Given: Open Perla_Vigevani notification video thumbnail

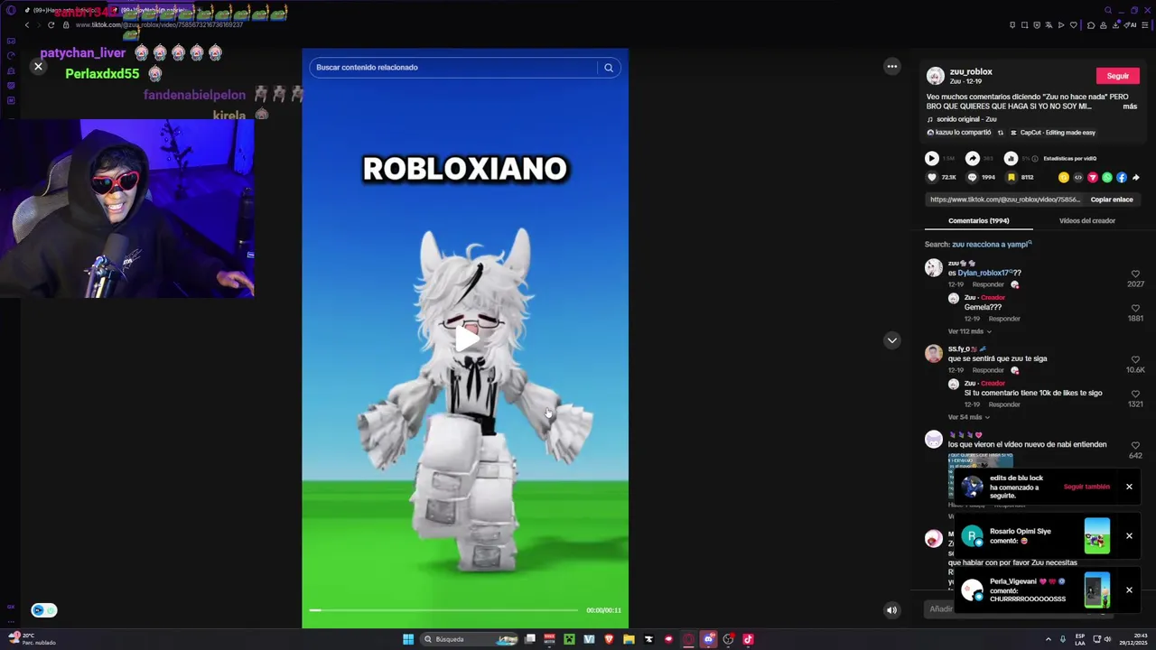Looking at the screenshot, I should click(x=1097, y=590).
